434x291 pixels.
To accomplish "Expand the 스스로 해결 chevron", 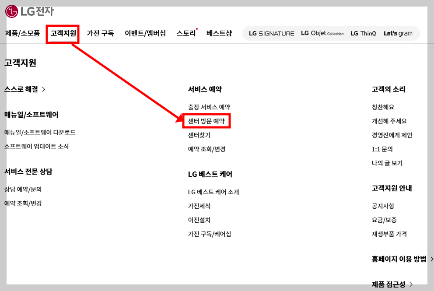I will (x=43, y=89).
